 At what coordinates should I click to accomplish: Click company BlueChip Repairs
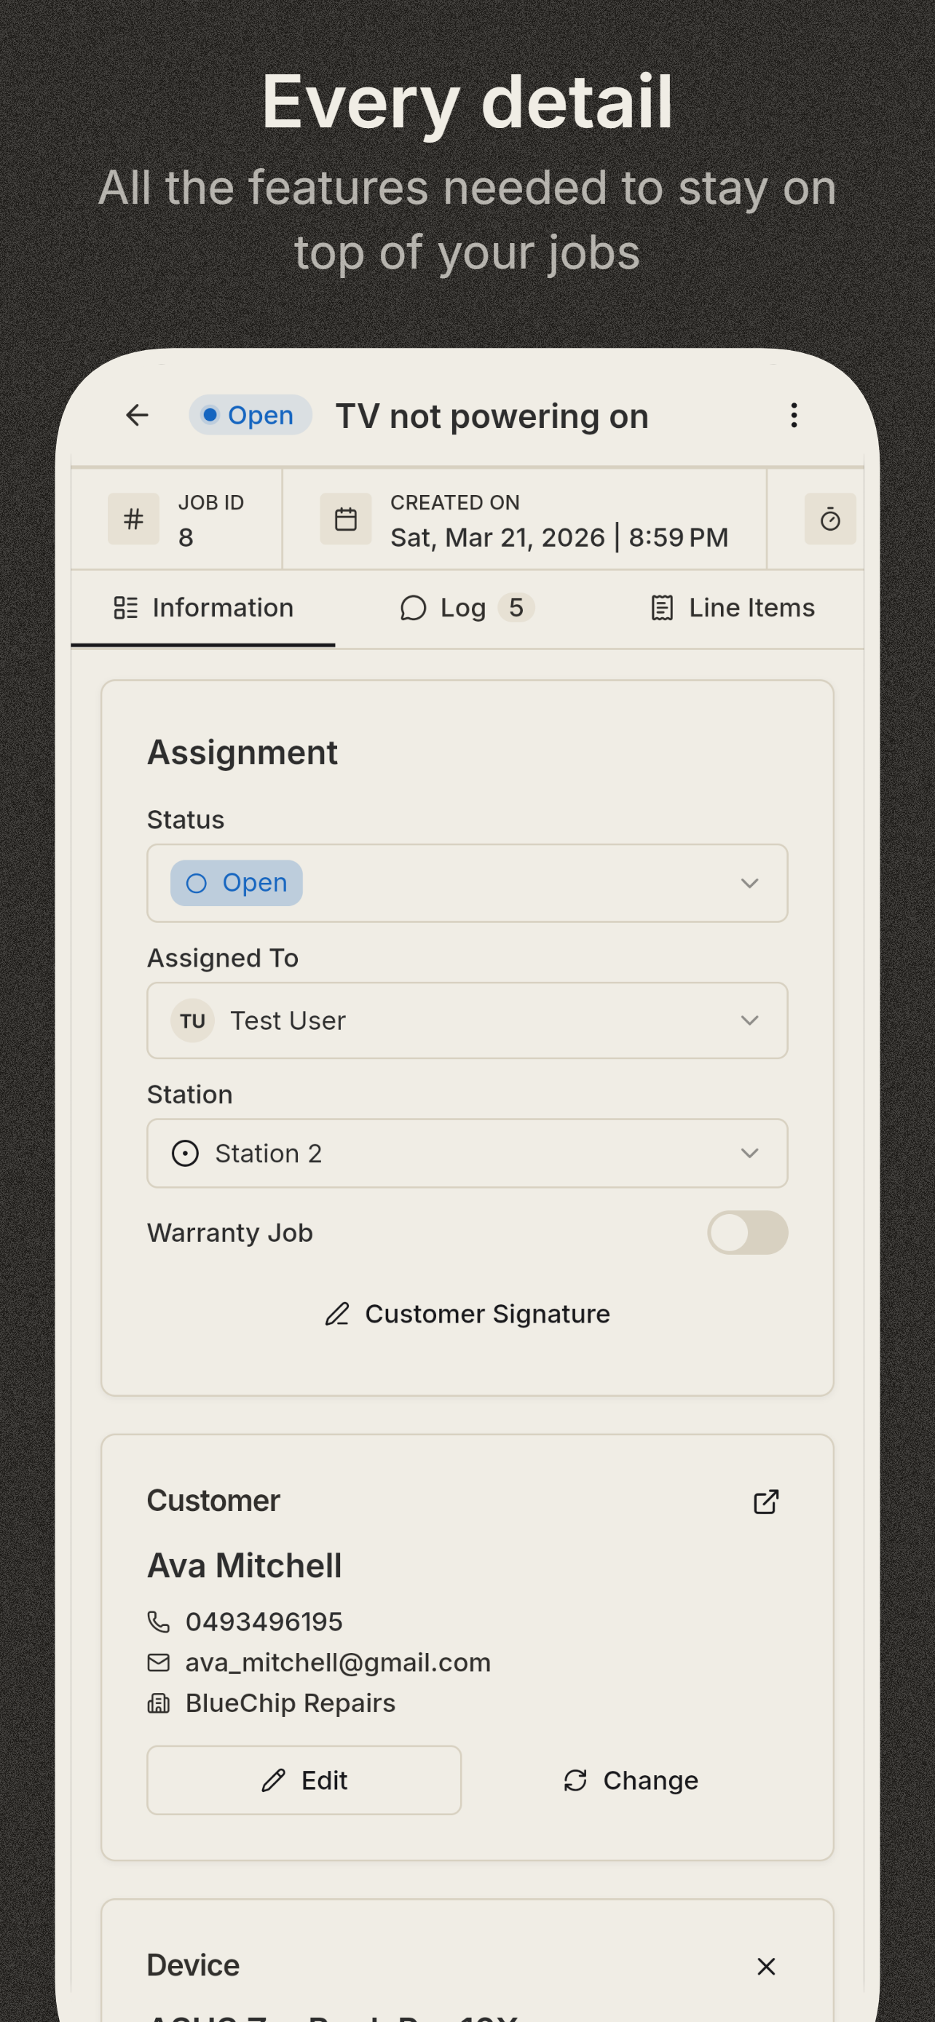click(291, 1703)
